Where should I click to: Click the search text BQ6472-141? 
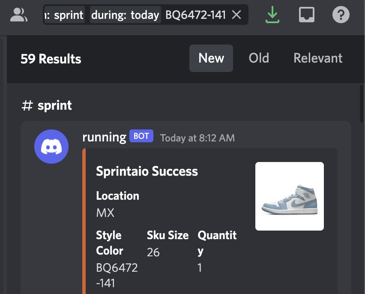pos(195,15)
